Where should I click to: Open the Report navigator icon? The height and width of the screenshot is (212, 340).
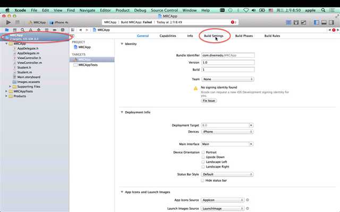[63, 30]
